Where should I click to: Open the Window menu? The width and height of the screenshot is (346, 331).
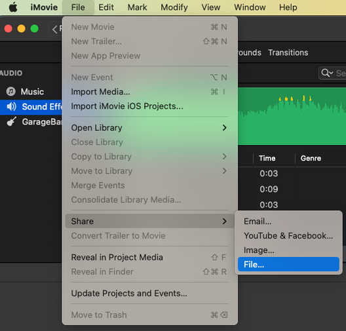coord(250,7)
